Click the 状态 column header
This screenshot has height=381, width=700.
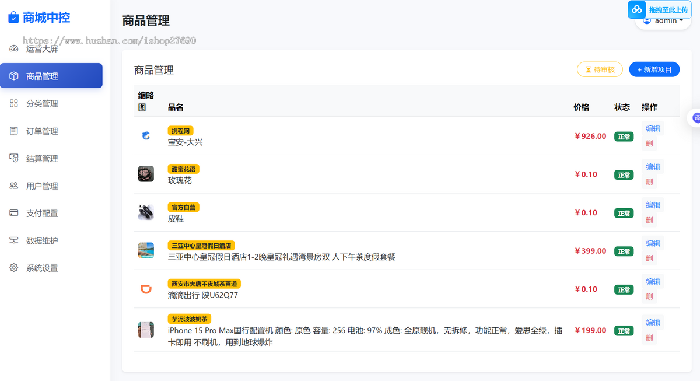coord(622,107)
